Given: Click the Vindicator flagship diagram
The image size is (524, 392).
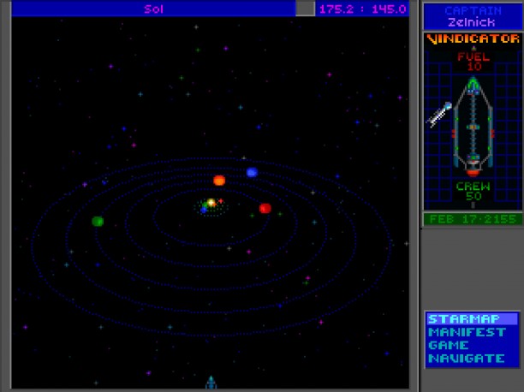Looking at the screenshot, I should [x=473, y=127].
